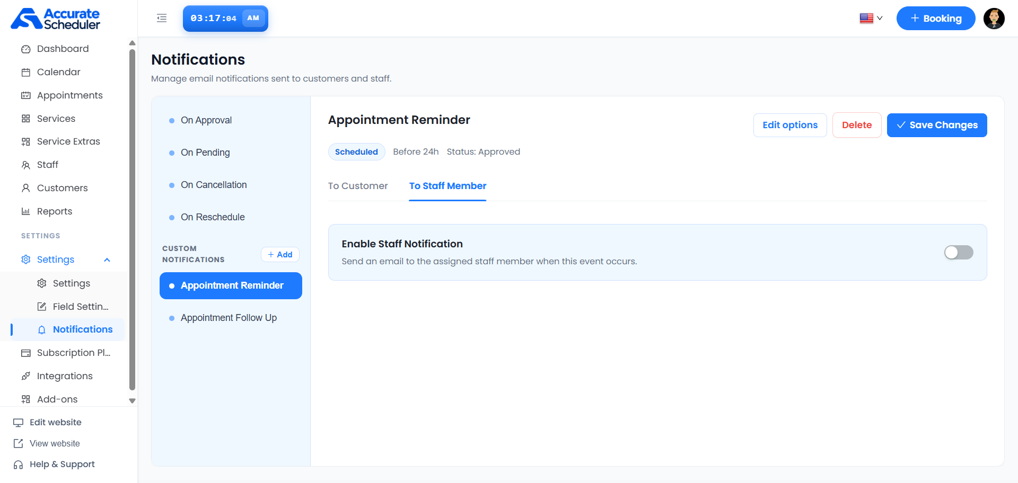Select the On Reschedule notification
This screenshot has width=1018, height=483.
(231, 217)
